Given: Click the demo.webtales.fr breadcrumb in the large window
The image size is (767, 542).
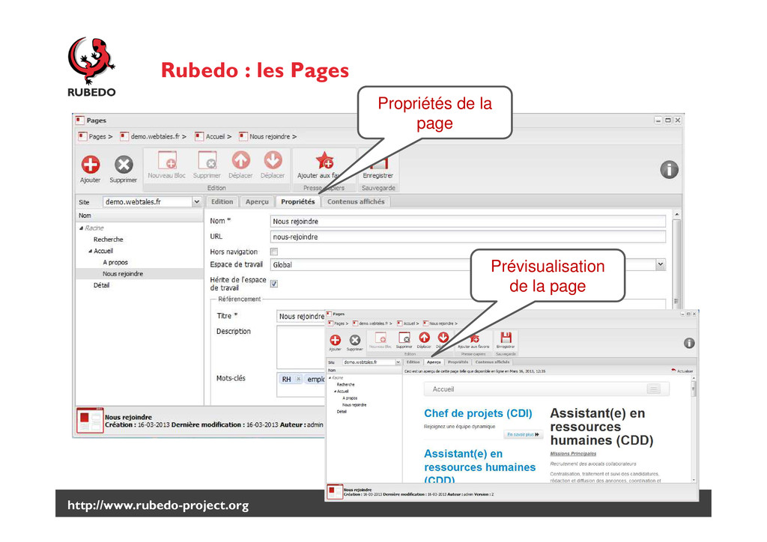Looking at the screenshot, I should pyautogui.click(x=155, y=136).
